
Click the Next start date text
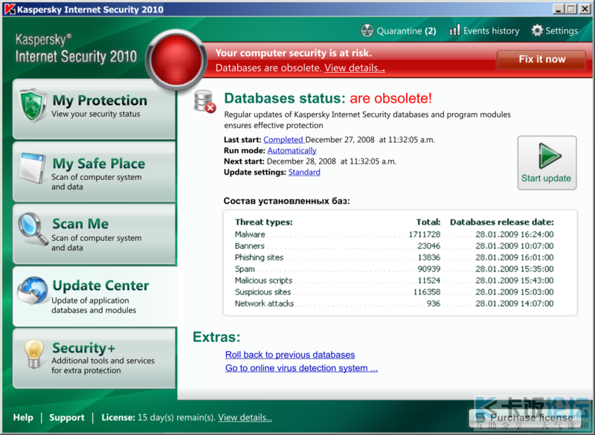[331, 161]
